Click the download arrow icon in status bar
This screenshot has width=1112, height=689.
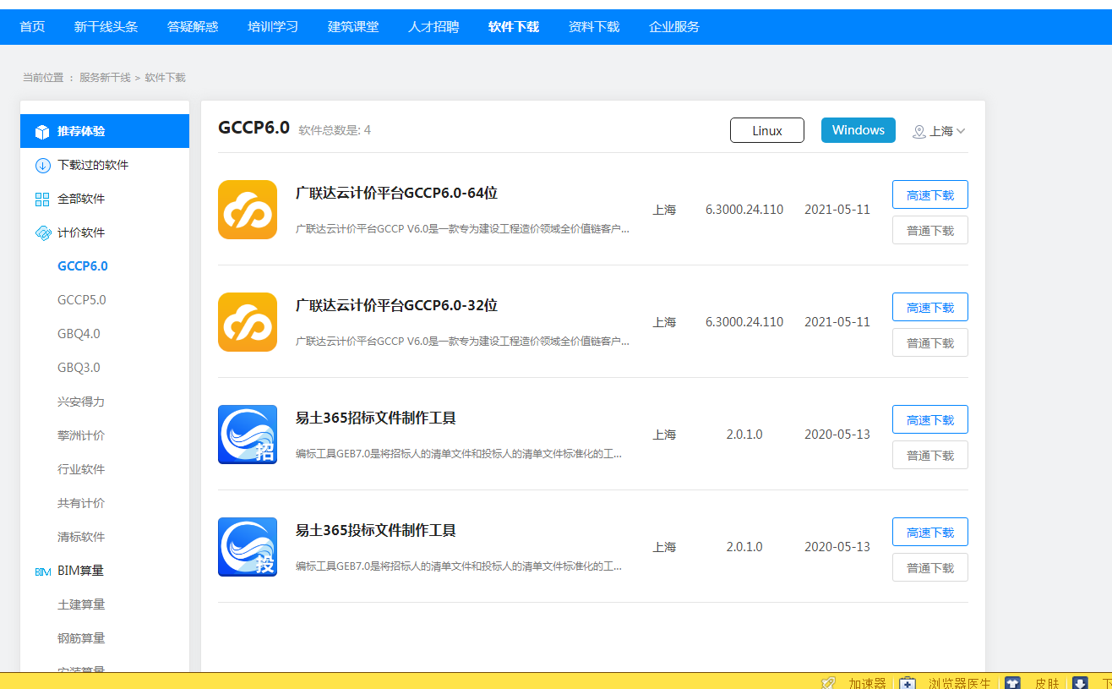(1080, 683)
